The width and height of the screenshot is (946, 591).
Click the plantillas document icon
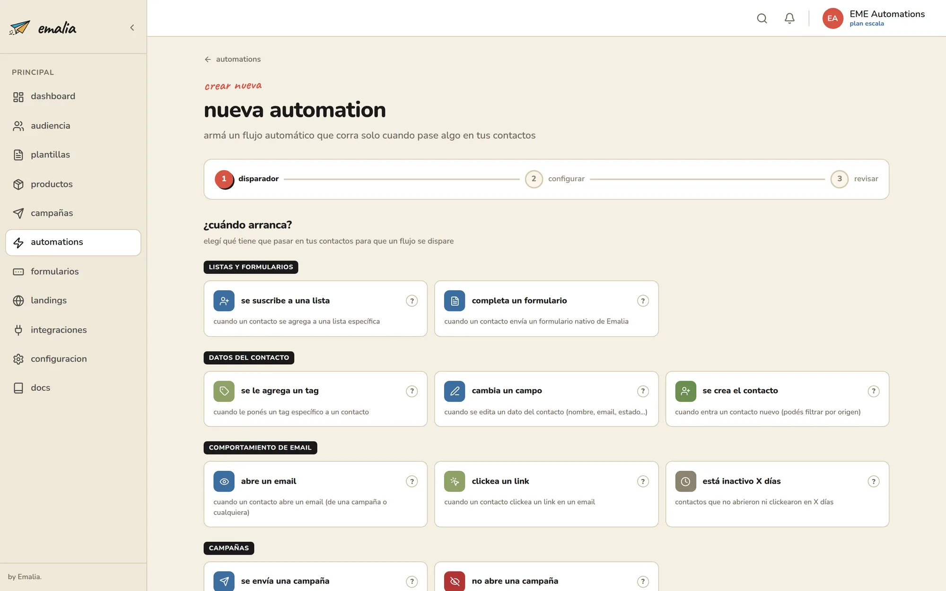click(x=18, y=155)
